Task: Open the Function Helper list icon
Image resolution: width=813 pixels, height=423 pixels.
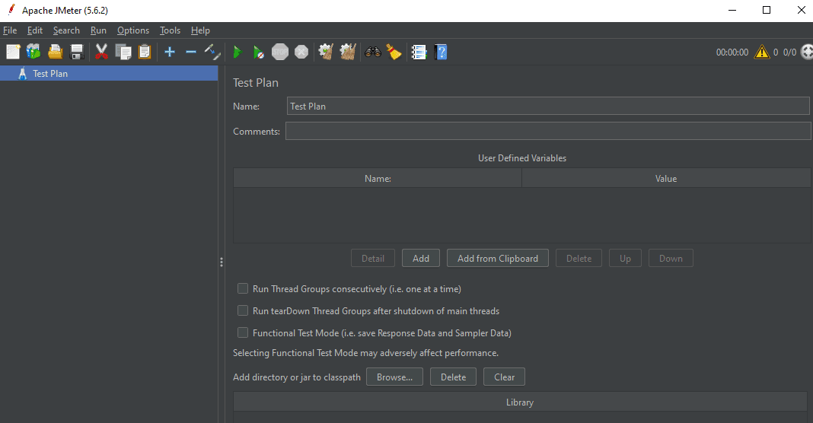Action: pos(419,52)
